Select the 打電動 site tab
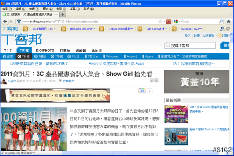This screenshot has height=156, width=234. [65, 51]
